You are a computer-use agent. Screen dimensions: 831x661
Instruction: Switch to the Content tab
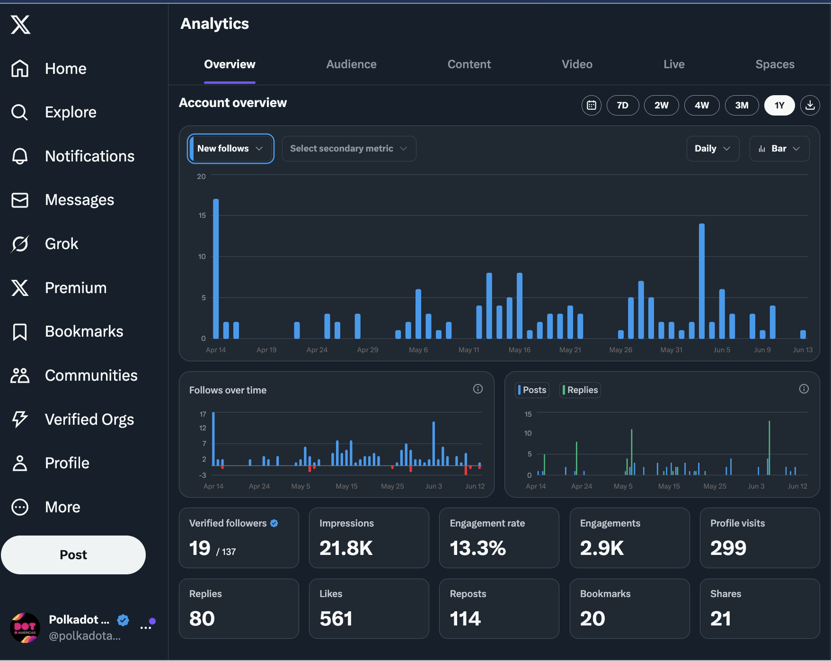pos(469,64)
